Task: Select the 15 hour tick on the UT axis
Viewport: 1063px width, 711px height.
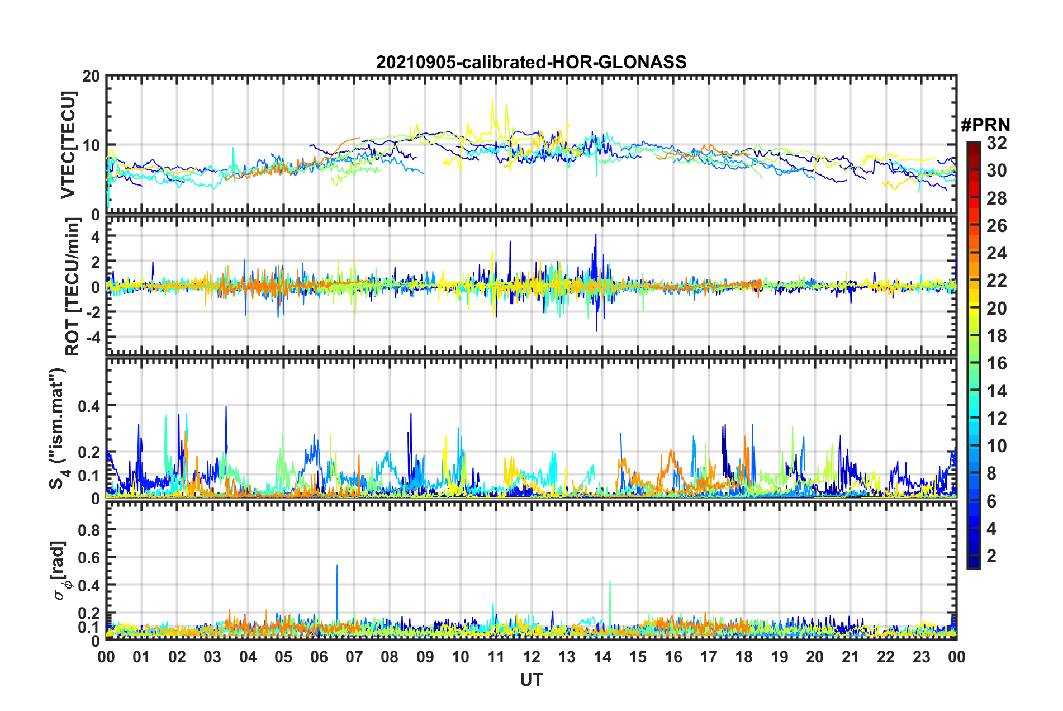Action: pos(638,657)
